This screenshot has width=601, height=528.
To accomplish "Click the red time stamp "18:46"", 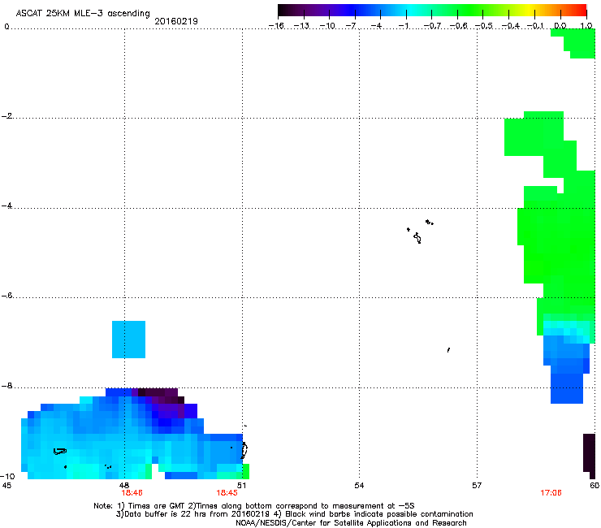I will point(132,493).
